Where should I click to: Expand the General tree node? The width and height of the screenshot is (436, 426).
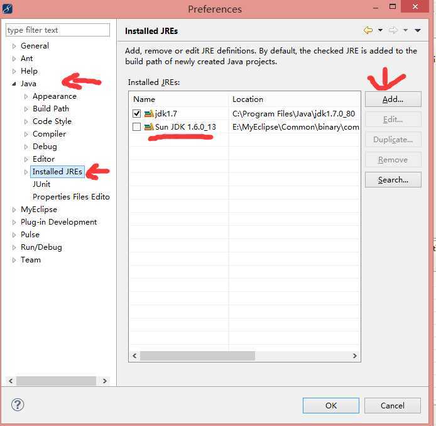tap(14, 46)
